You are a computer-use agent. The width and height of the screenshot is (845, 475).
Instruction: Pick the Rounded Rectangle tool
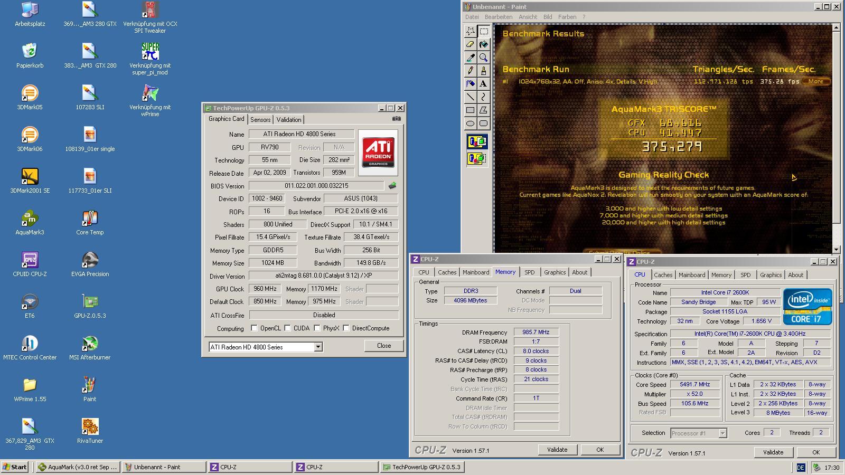(x=483, y=123)
